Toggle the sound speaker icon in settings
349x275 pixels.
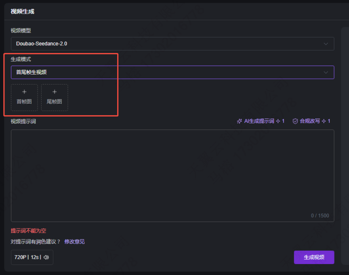point(46,257)
